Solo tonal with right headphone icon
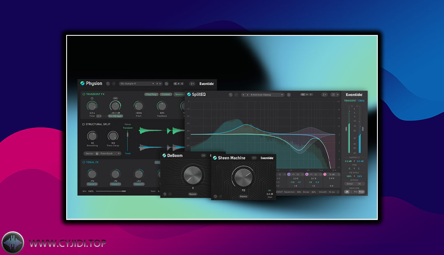The width and height of the screenshot is (444, 255). (357, 106)
